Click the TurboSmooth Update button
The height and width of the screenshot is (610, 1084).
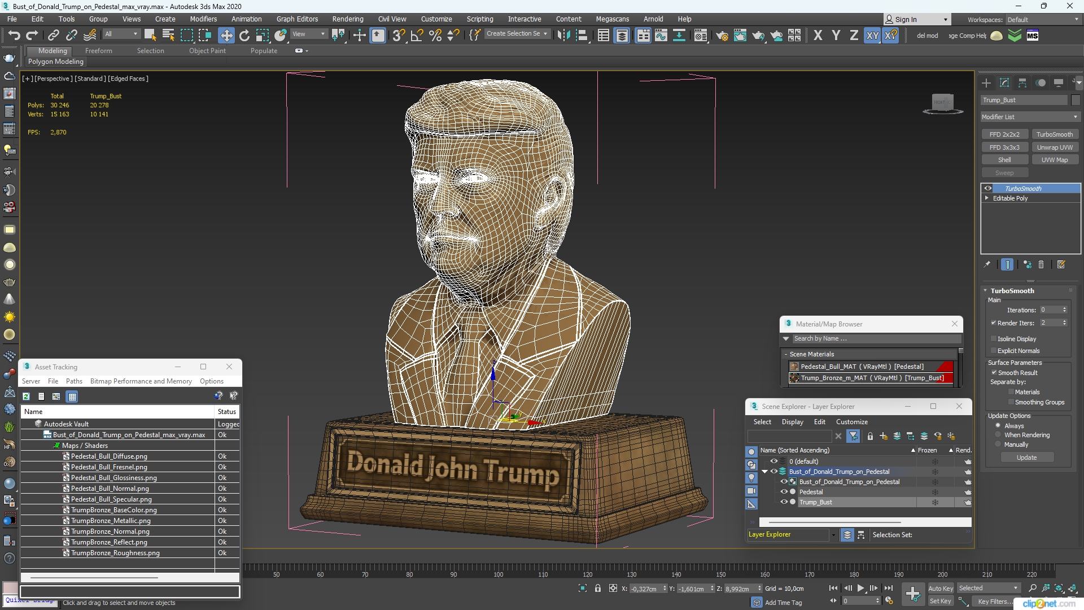coord(1026,457)
